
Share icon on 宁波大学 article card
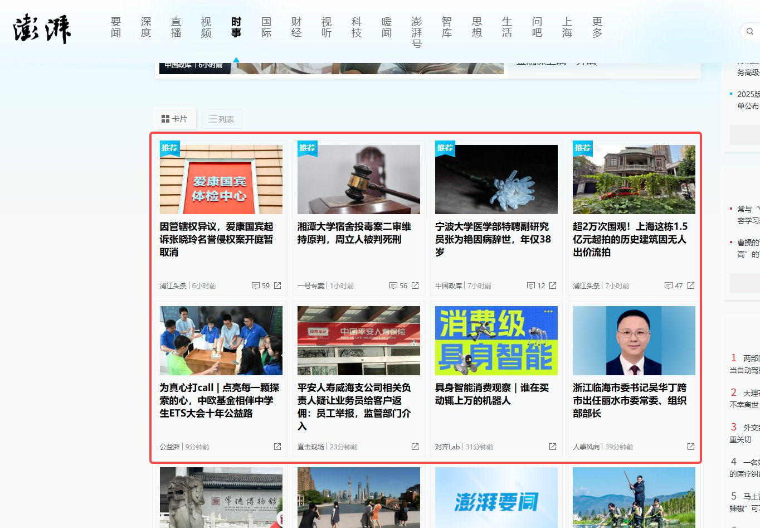pos(553,285)
